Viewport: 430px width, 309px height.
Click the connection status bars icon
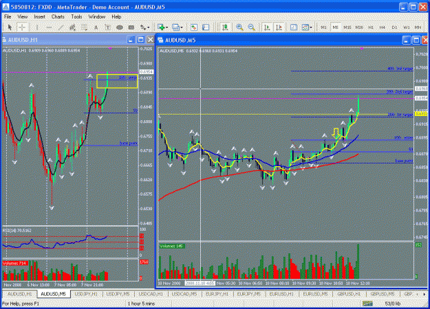(x=367, y=304)
